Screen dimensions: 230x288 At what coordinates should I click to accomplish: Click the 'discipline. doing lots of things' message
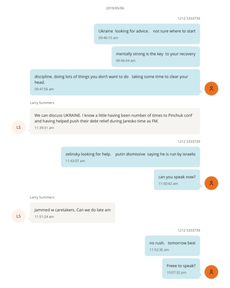tap(115, 82)
